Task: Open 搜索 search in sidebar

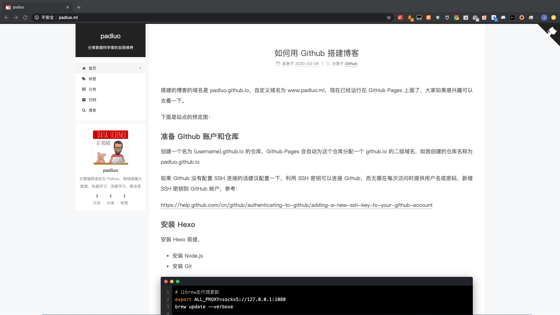Action: [x=92, y=110]
